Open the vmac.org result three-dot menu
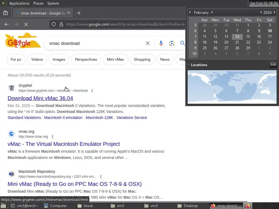The image size is (279, 209). (x=53, y=137)
